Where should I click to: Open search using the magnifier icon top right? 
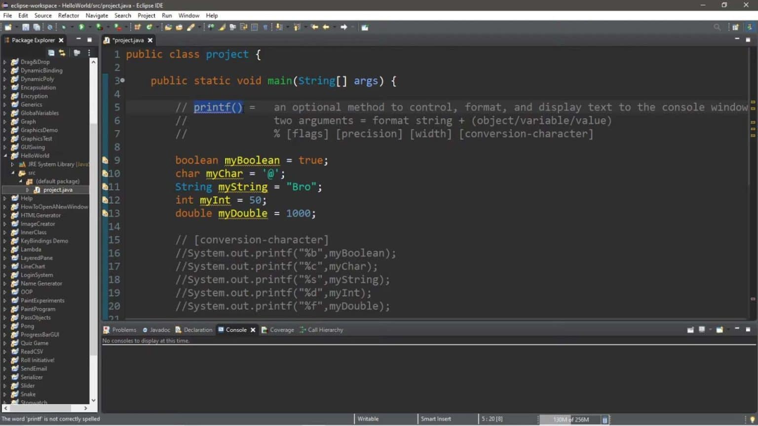coord(717,27)
